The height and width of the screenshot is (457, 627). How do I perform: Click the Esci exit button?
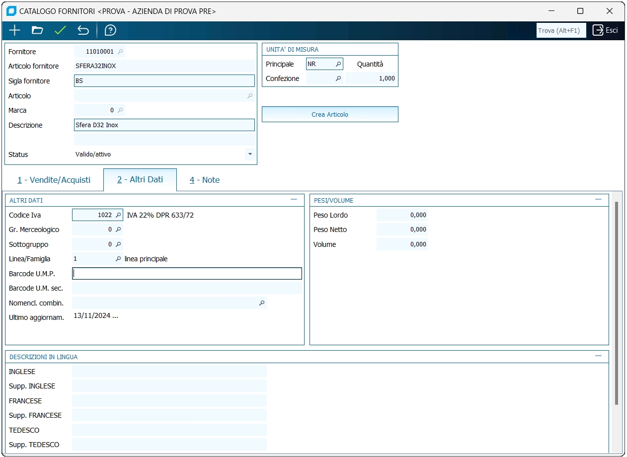(605, 30)
